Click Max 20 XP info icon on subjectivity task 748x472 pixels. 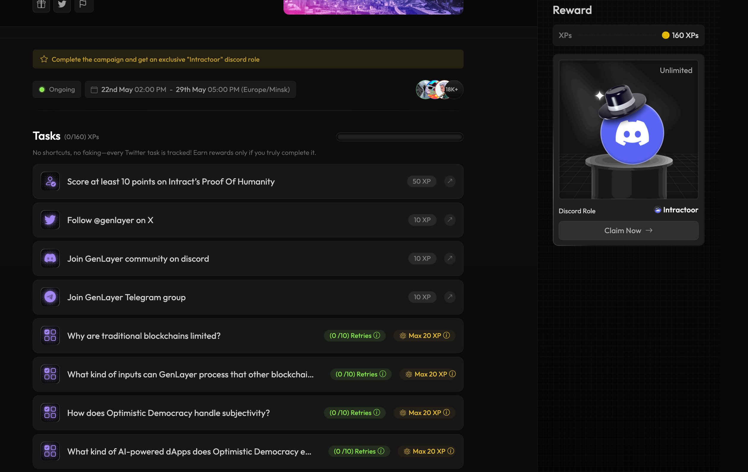click(446, 412)
